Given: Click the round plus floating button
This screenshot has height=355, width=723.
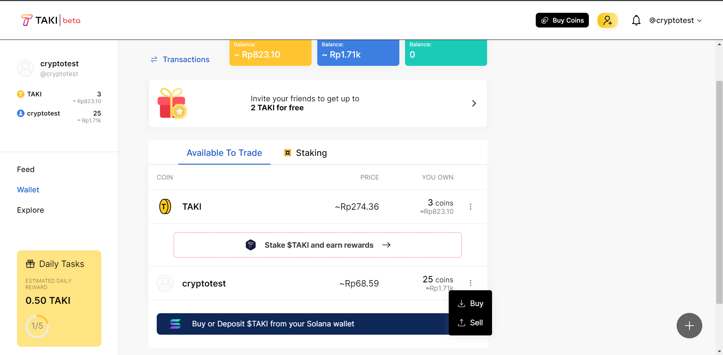Looking at the screenshot, I should [x=689, y=326].
